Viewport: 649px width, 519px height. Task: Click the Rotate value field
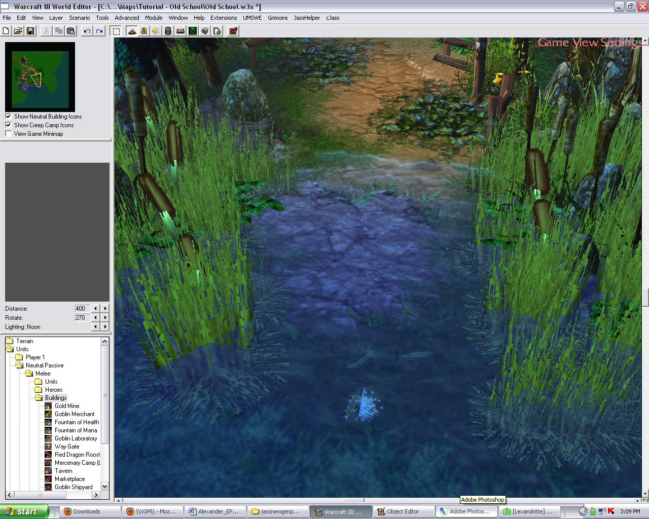[x=82, y=317]
